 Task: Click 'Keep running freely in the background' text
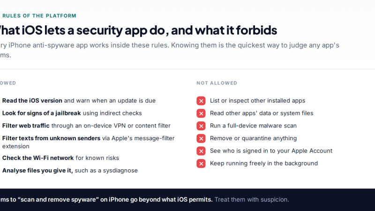point(264,163)
